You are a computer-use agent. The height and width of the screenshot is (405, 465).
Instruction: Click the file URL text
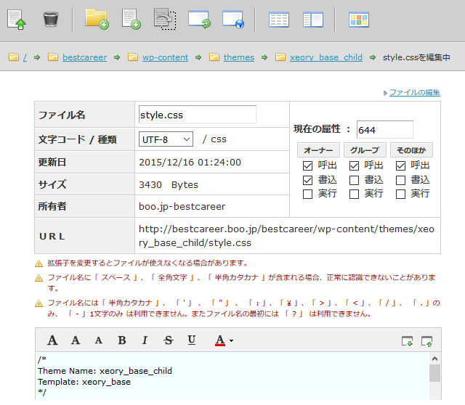coord(286,236)
